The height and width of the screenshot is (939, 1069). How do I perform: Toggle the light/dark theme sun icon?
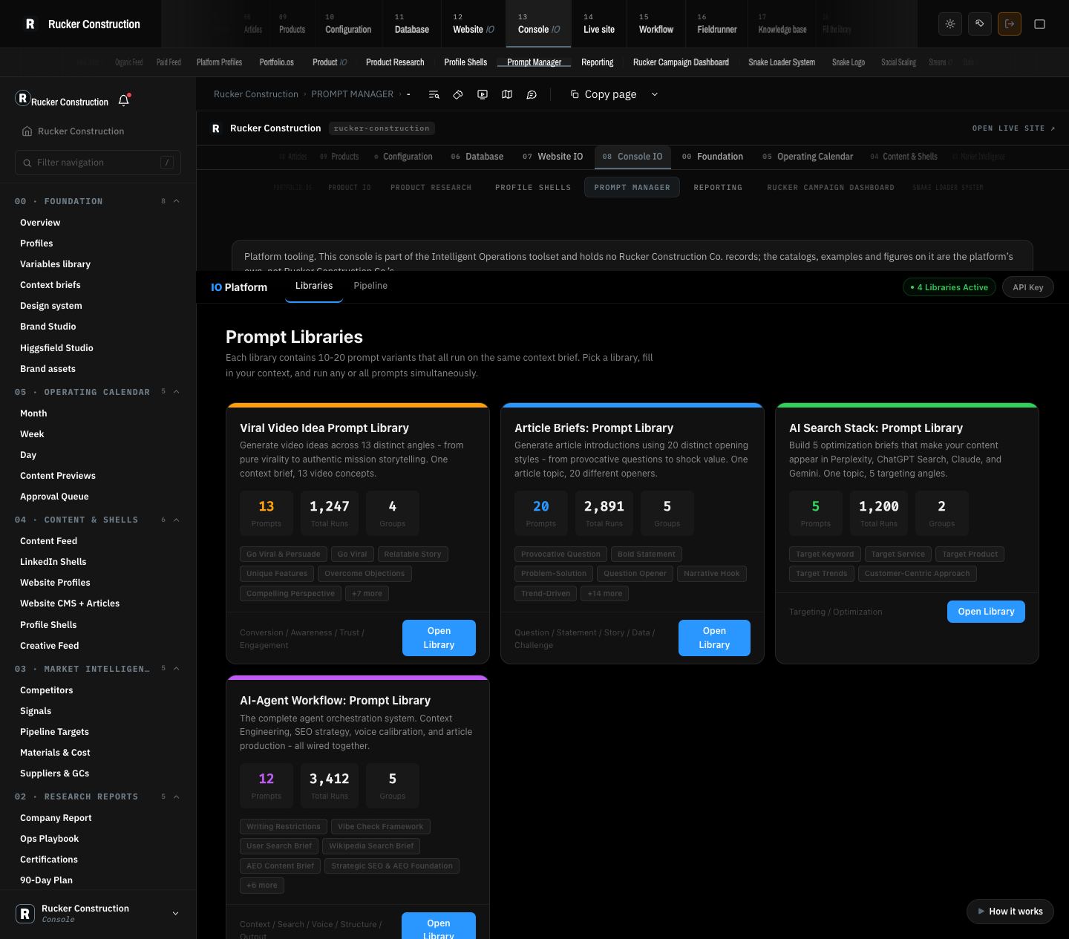[x=950, y=24]
